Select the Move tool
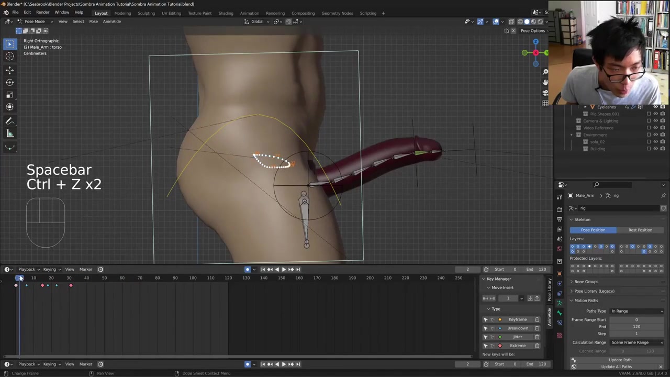 point(9,70)
